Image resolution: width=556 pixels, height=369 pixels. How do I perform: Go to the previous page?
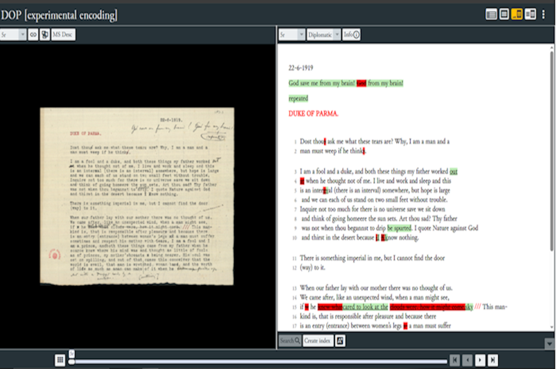468,359
